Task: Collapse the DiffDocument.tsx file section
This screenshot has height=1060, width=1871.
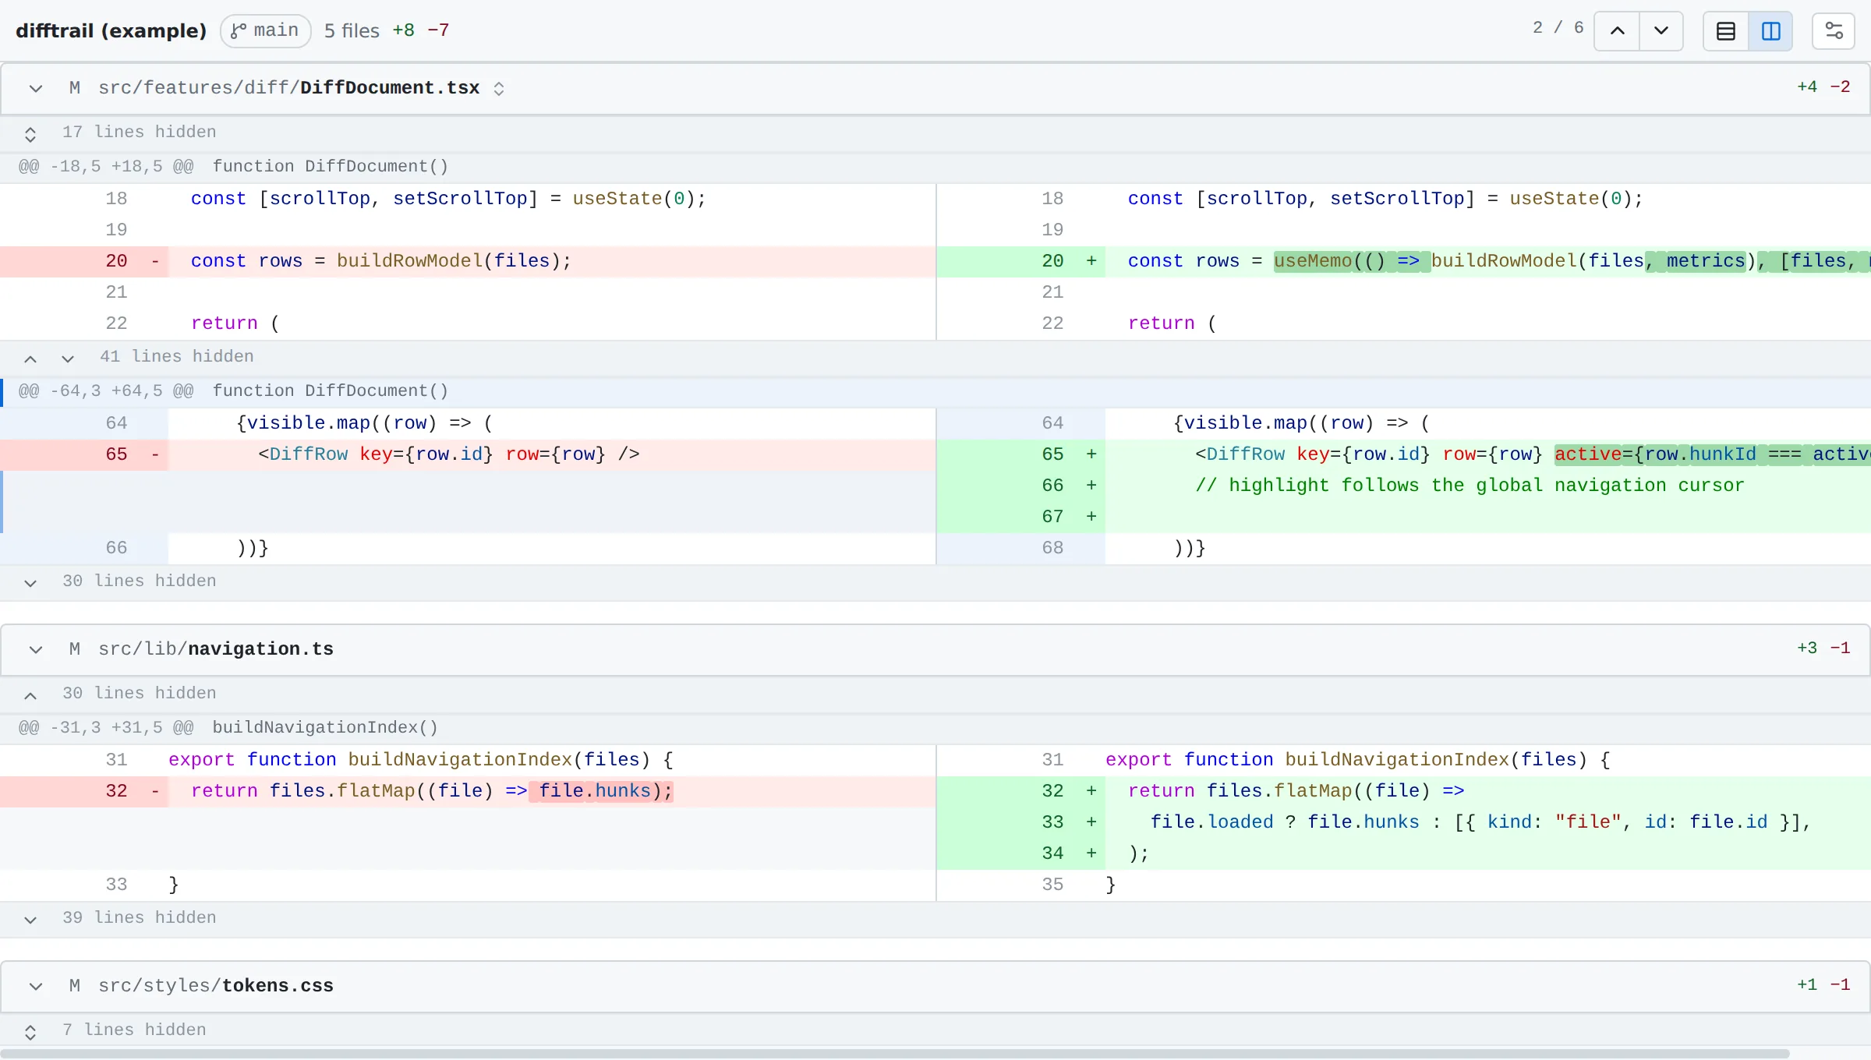Action: coord(36,88)
